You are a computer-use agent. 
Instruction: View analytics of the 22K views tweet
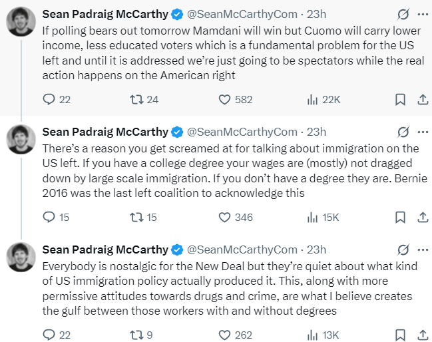coord(312,99)
